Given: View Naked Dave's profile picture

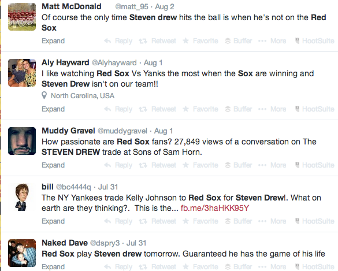Looking at the screenshot, I should tap(22, 253).
